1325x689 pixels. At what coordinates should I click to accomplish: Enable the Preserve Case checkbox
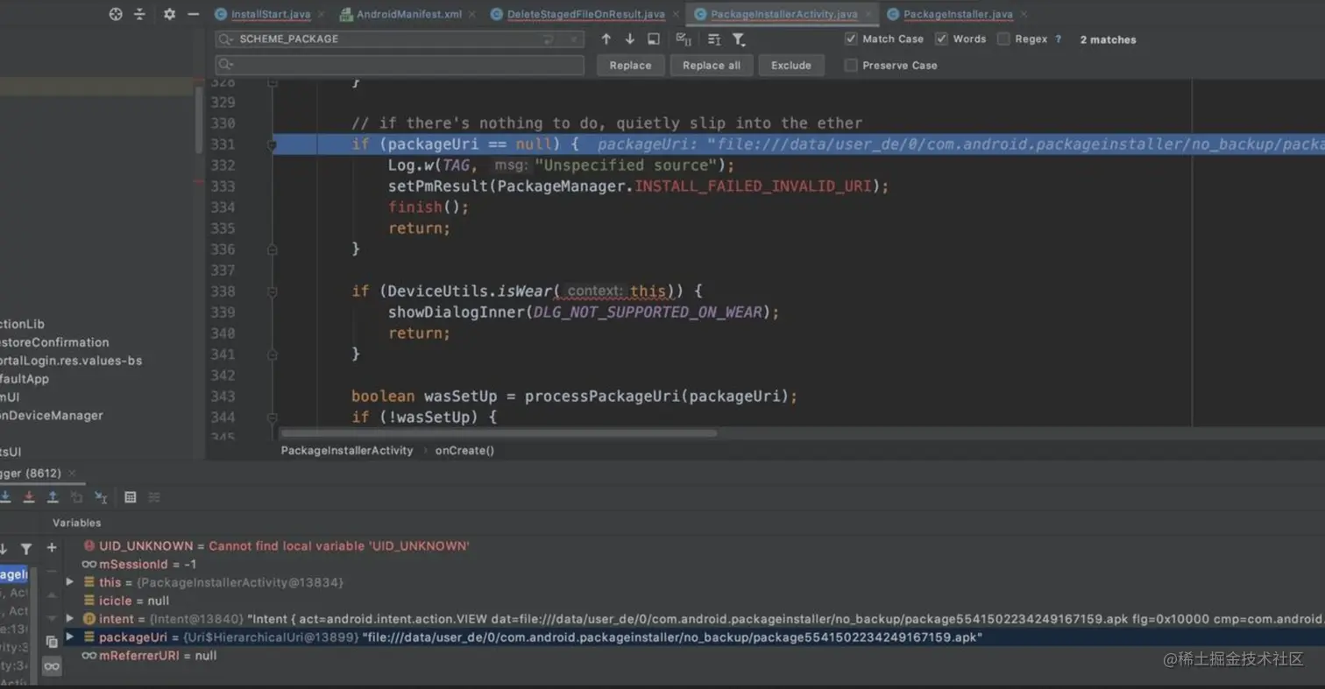point(851,66)
